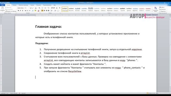This screenshot has height=96, width=171.
Task: Switch to the References (Ссылки) tab
Action: tap(32, 5)
